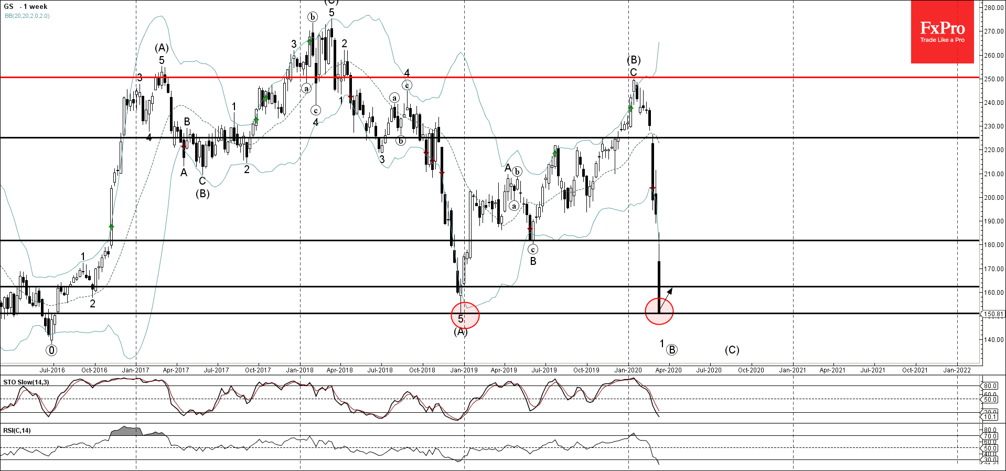
Task: Click the 10.1 stochastic value tag
Action: pyautogui.click(x=990, y=417)
